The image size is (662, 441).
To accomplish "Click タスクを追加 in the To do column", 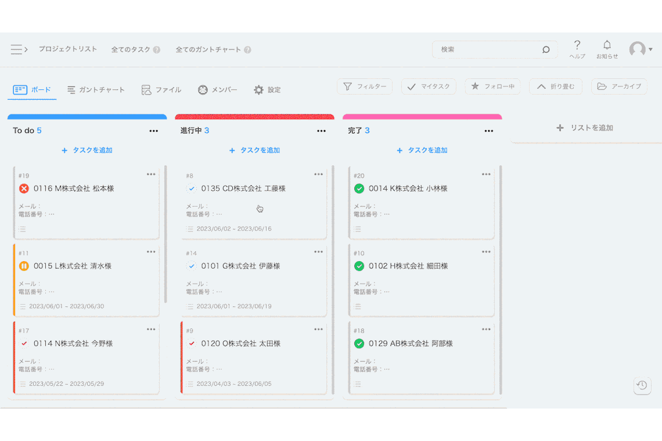I will click(x=87, y=150).
